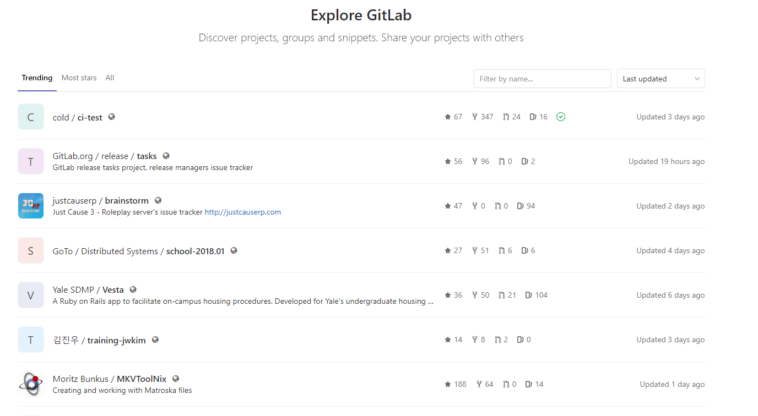Open GitLab.org / release / tasks project
This screenshot has width=758, height=416.
pos(105,156)
